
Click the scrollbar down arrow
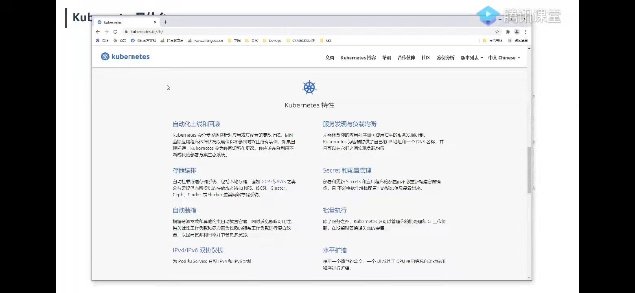pos(529,278)
